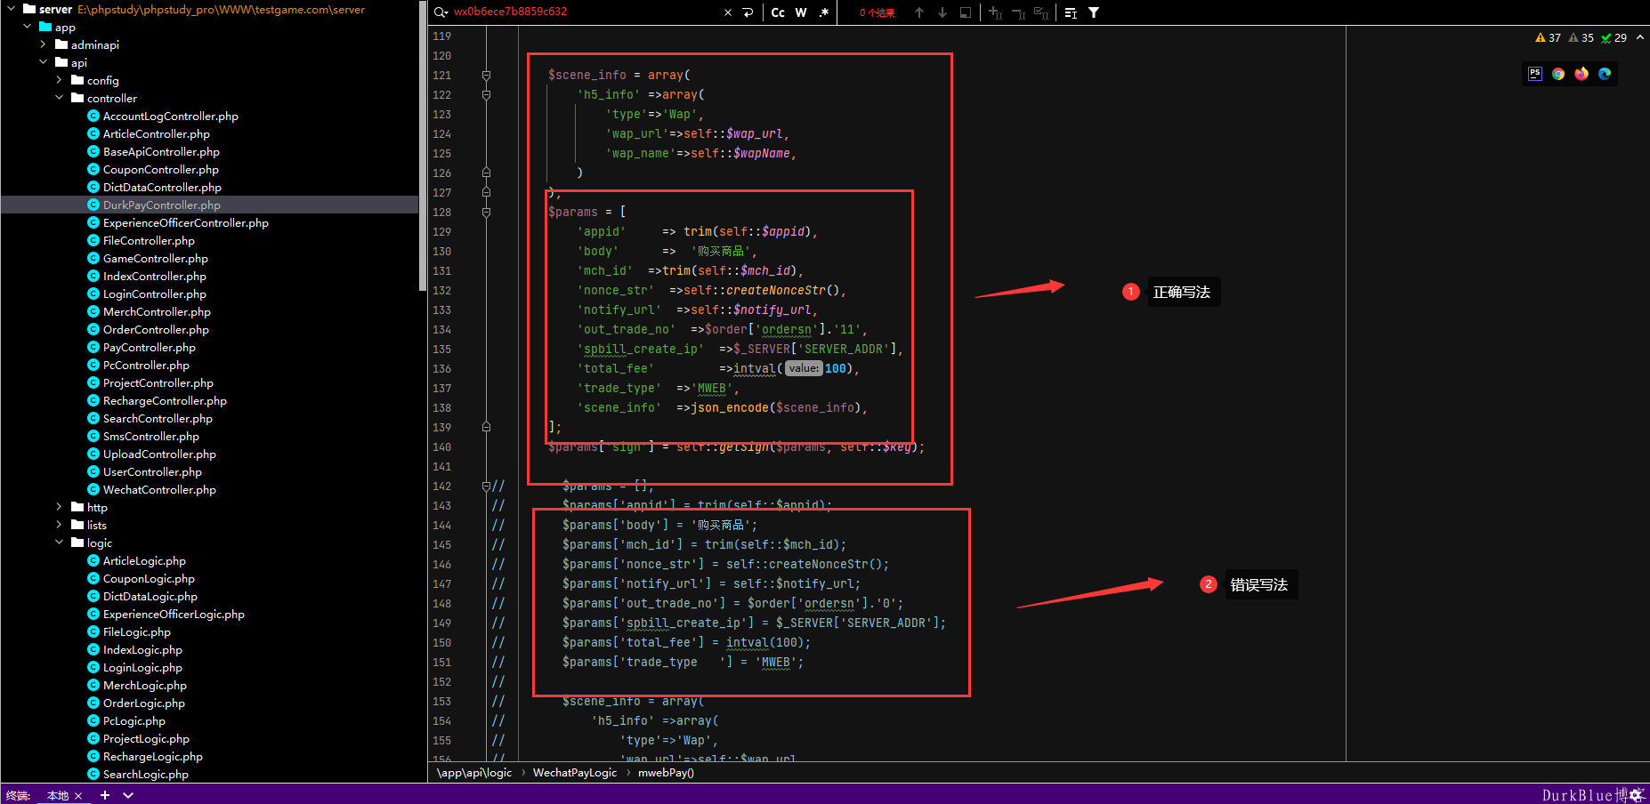Click the SmsController.php class icon
Viewport: 1650px width, 804px height.
(x=93, y=436)
